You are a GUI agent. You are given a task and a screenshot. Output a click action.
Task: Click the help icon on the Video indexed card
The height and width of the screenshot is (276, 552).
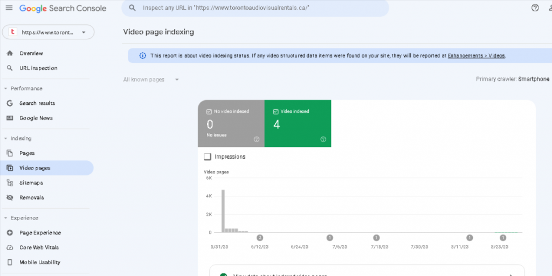323,139
